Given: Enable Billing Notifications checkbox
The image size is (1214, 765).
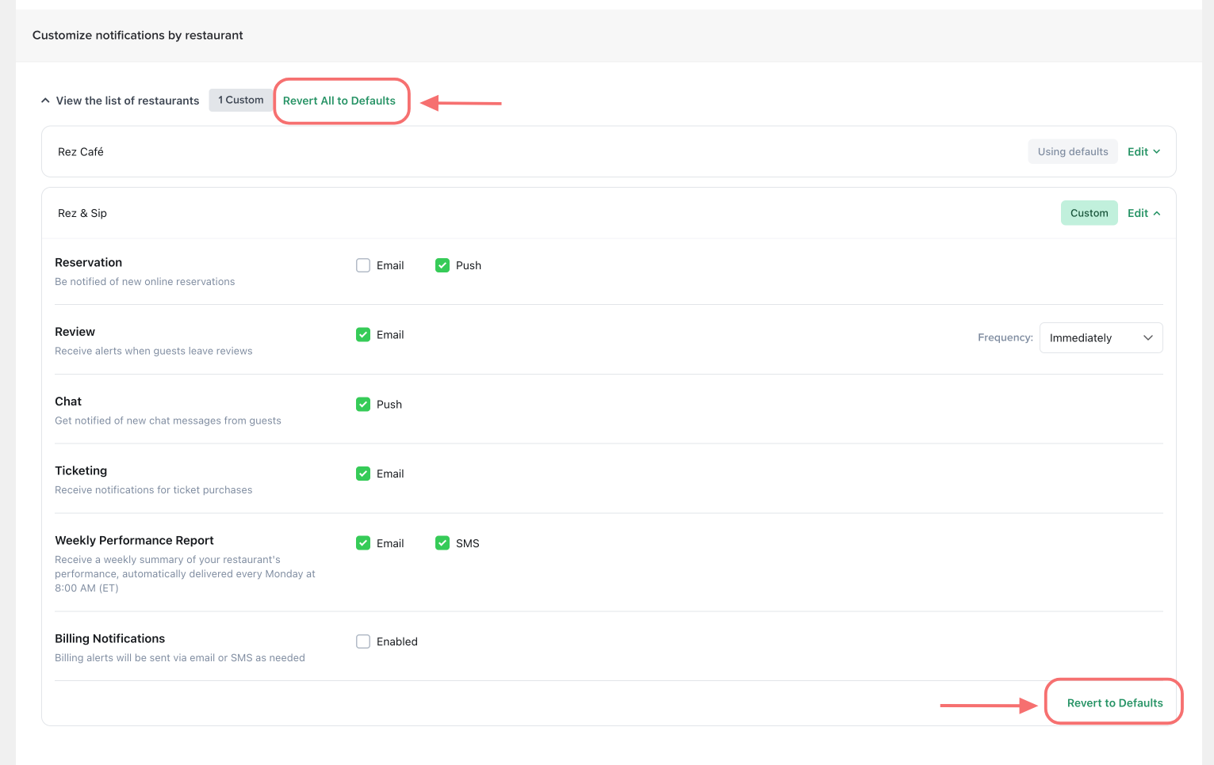Looking at the screenshot, I should pos(363,641).
